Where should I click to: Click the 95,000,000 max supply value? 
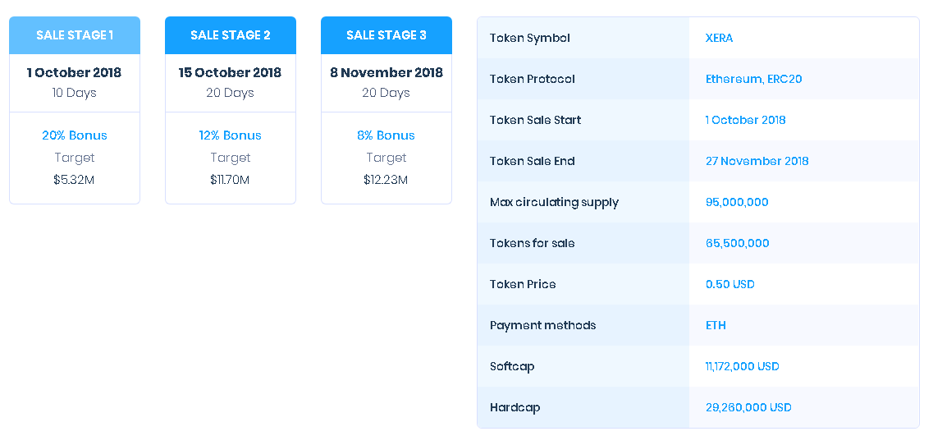click(737, 202)
